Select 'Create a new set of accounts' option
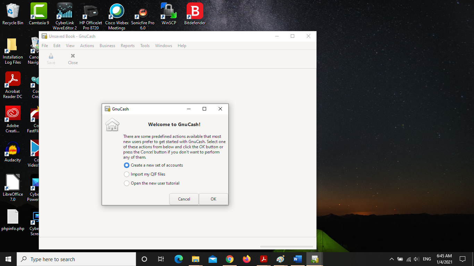 [127, 165]
